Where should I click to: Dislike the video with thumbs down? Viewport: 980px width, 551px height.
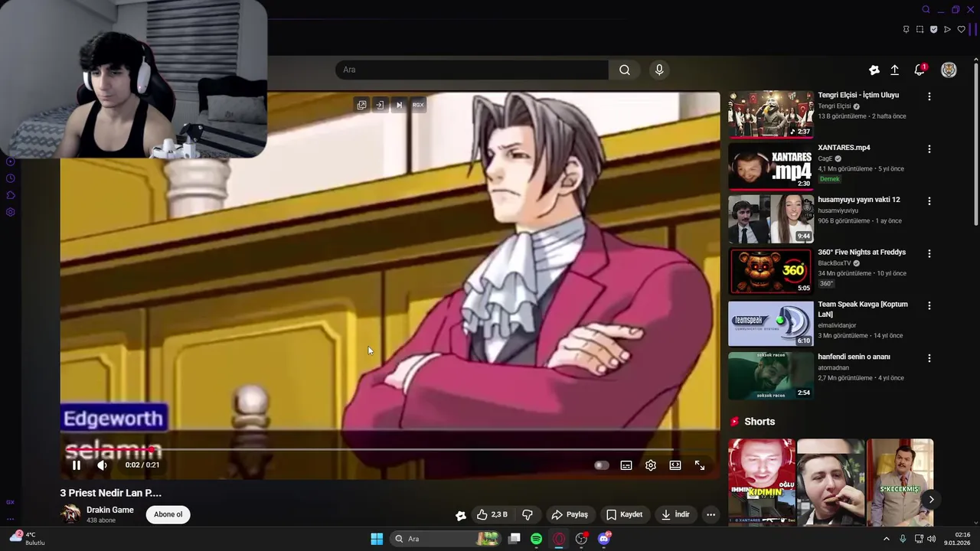tap(528, 514)
